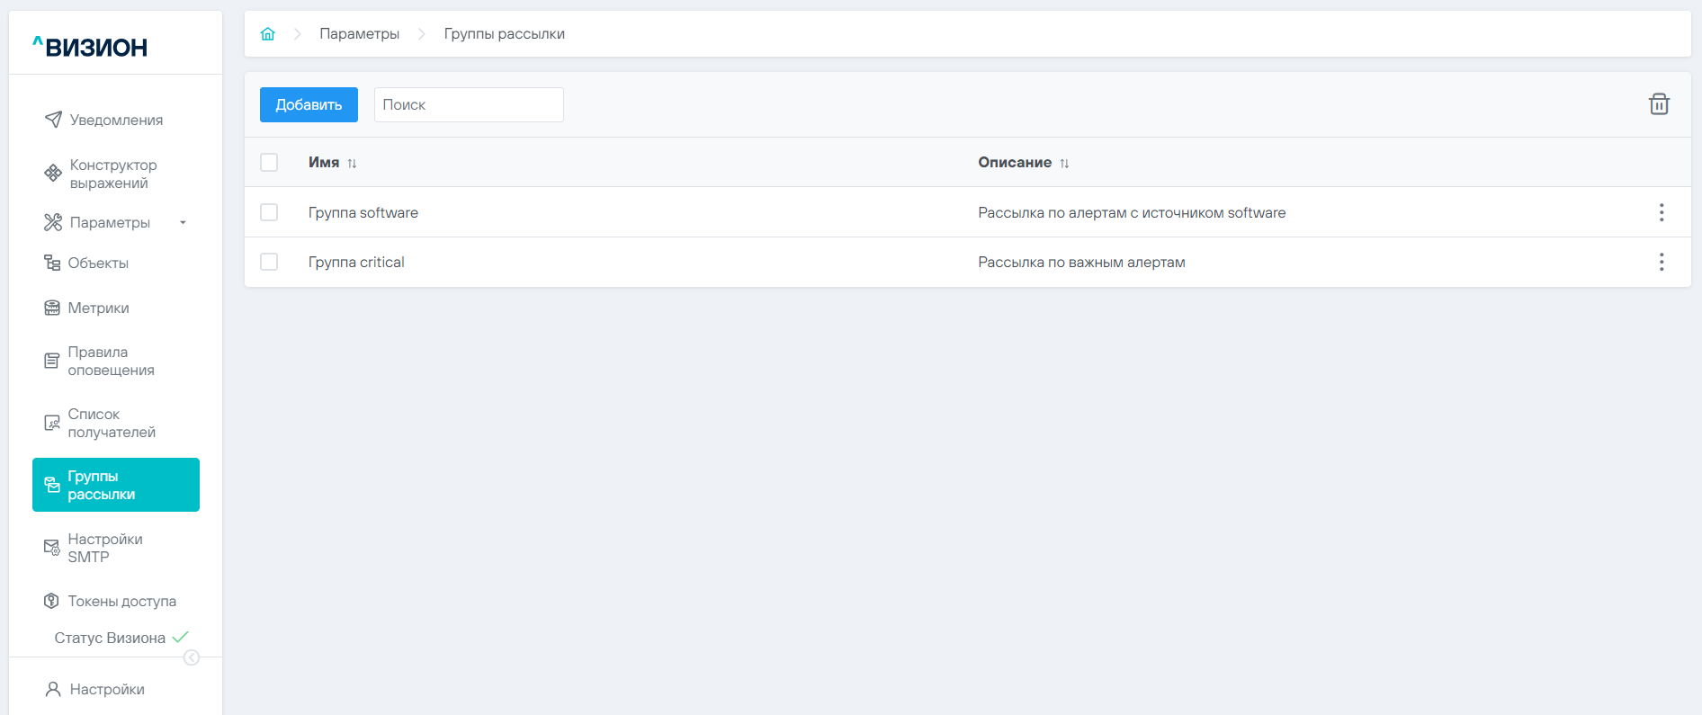
Task: Go to Настройки SMTP menu item
Action: (x=105, y=548)
